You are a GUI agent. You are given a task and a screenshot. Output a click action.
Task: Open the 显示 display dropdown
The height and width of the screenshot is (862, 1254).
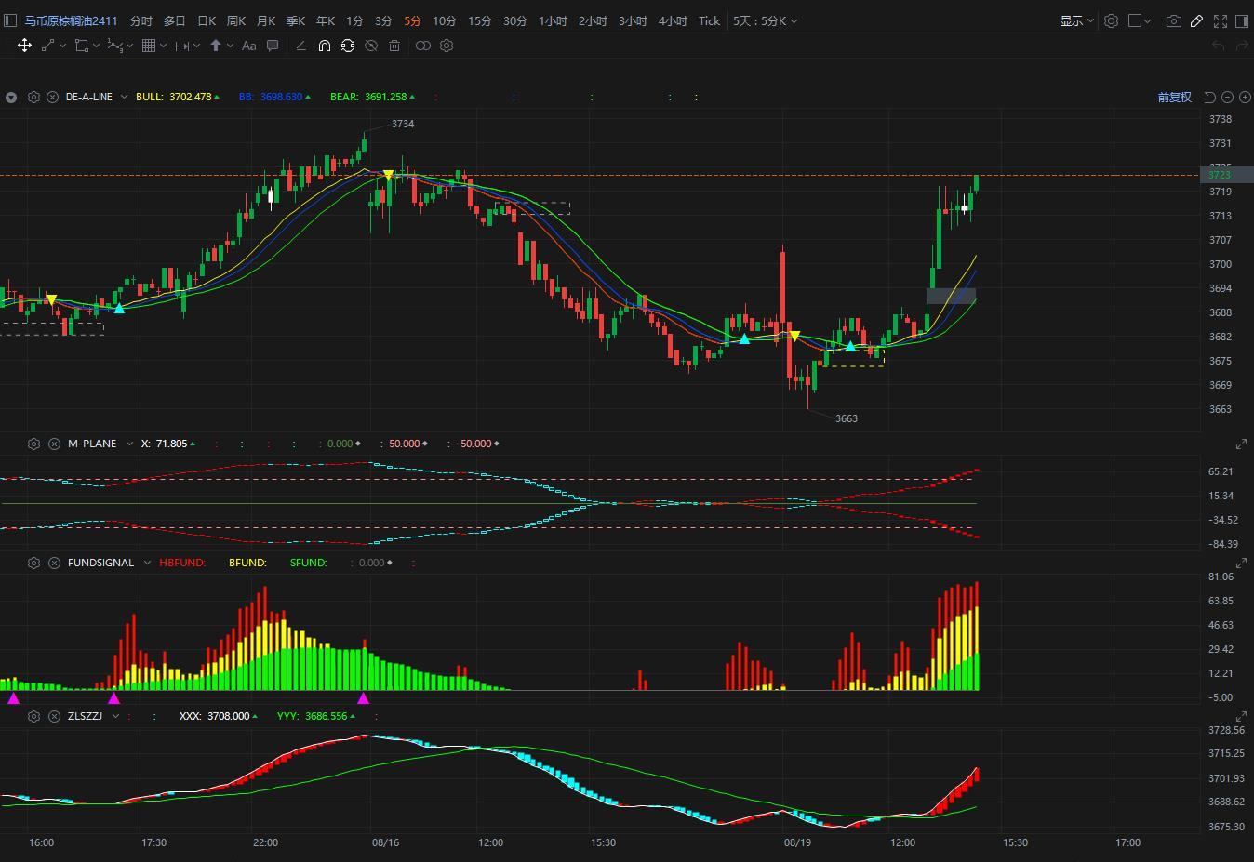(1076, 20)
